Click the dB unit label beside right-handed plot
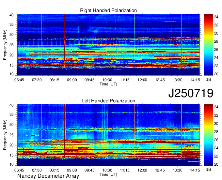Image resolution: width=222 pixels, height=180 pixels. [x=208, y=80]
